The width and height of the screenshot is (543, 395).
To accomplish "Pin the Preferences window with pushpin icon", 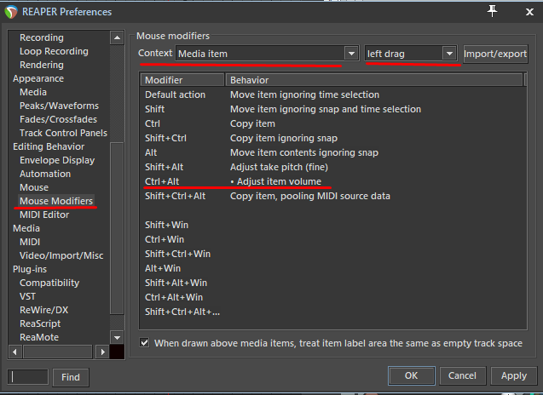I will click(492, 11).
